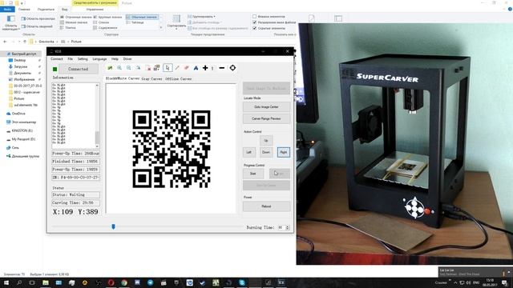The image size is (513, 288).
Task: Click the delete image icon with red X
Action: 147,68
